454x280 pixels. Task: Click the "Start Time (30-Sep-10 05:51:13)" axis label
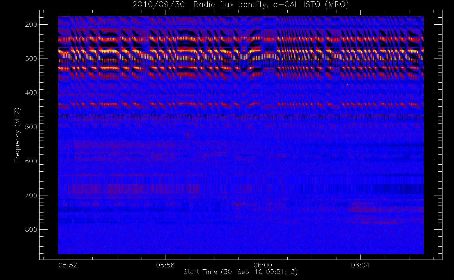click(x=240, y=272)
